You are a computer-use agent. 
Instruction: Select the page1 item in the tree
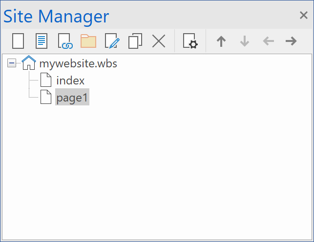(x=72, y=98)
